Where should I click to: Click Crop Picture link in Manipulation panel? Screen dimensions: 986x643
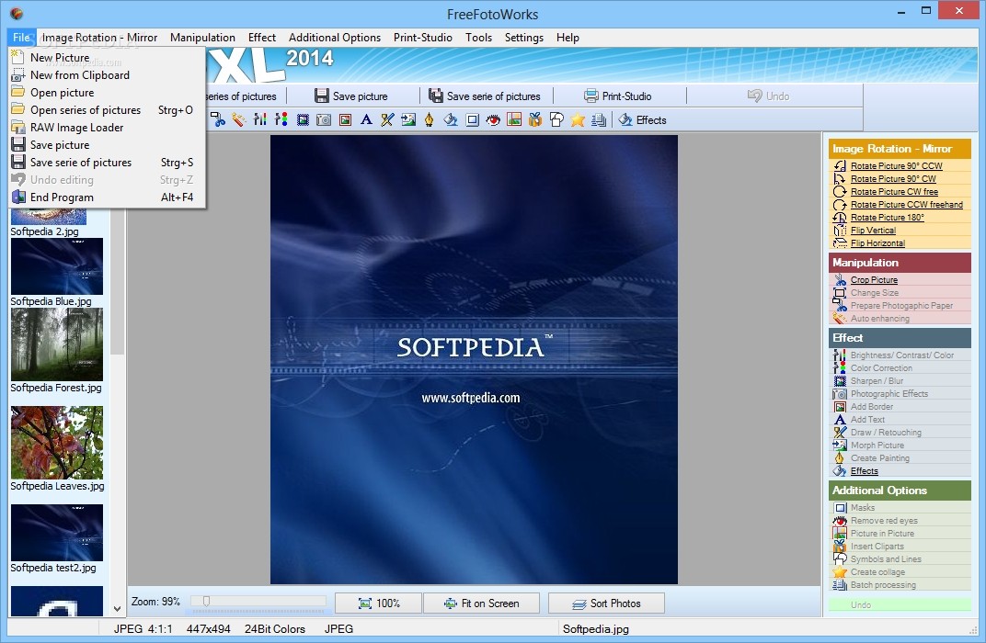(x=874, y=280)
